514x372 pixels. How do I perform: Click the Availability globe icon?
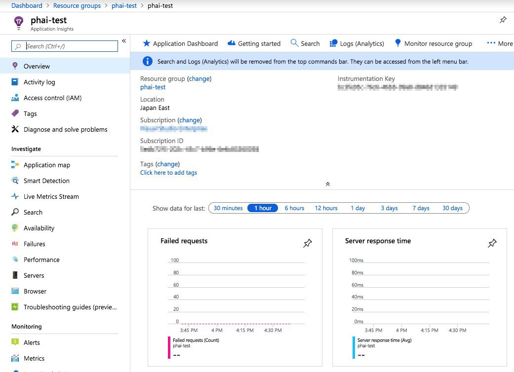tap(15, 227)
